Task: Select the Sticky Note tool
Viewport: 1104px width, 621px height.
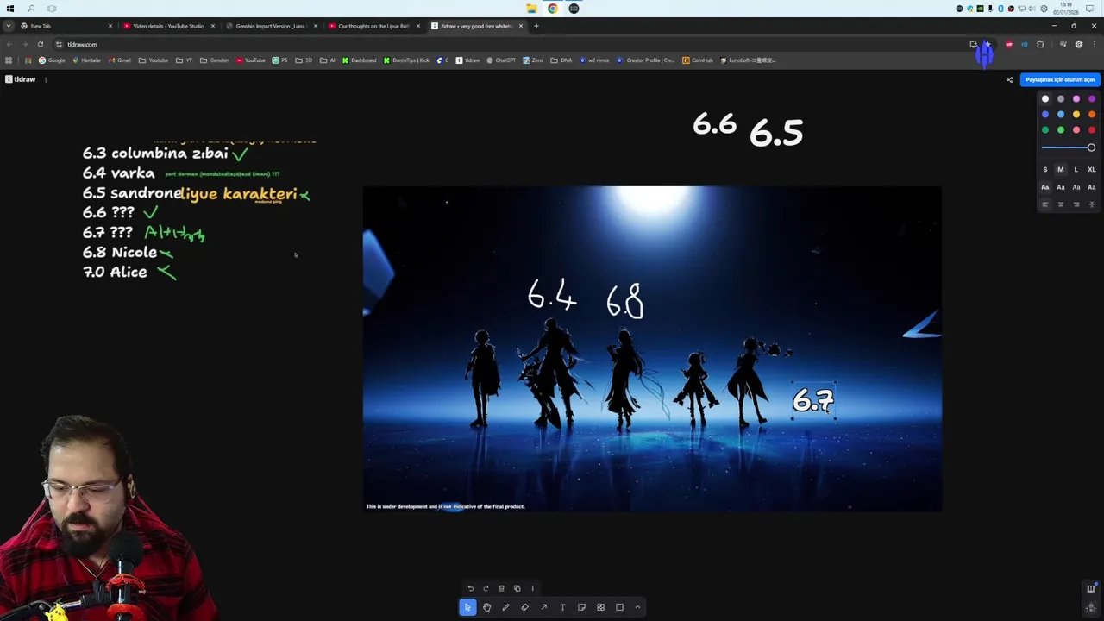Action: coord(581,607)
